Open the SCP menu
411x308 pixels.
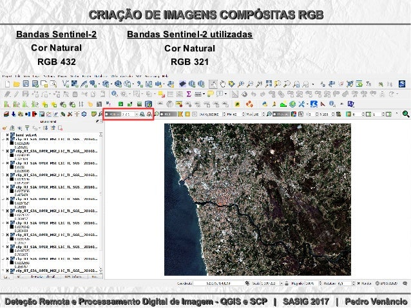[139, 76]
